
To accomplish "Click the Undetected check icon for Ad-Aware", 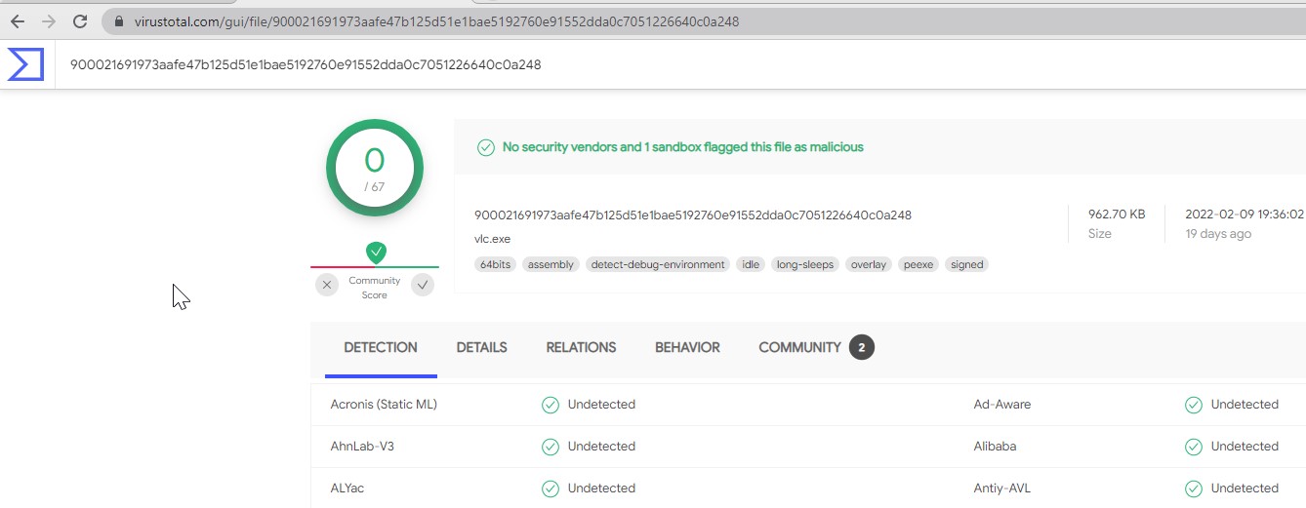I will click(1194, 405).
